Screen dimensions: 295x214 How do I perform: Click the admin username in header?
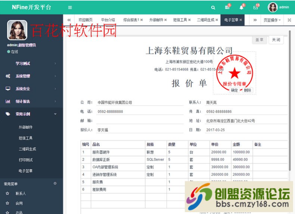[284, 7]
